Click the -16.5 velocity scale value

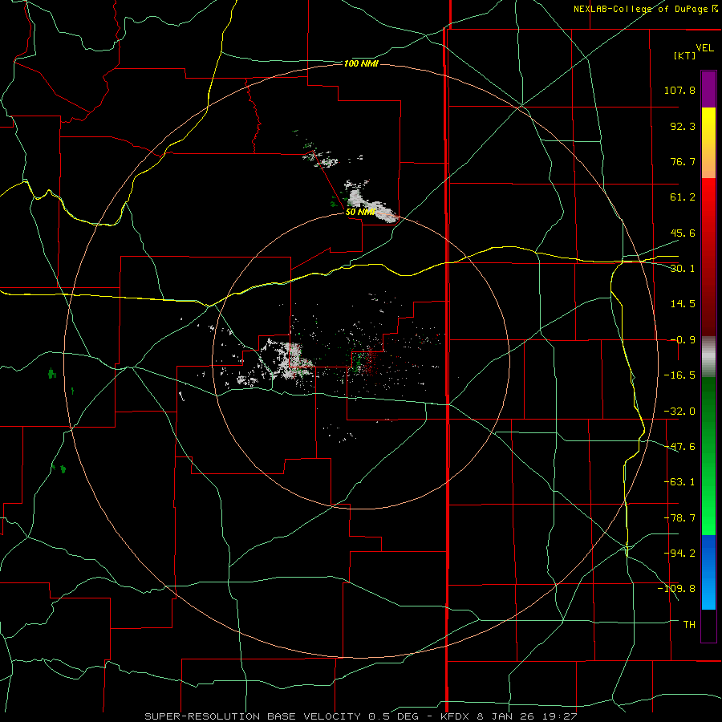pyautogui.click(x=679, y=375)
